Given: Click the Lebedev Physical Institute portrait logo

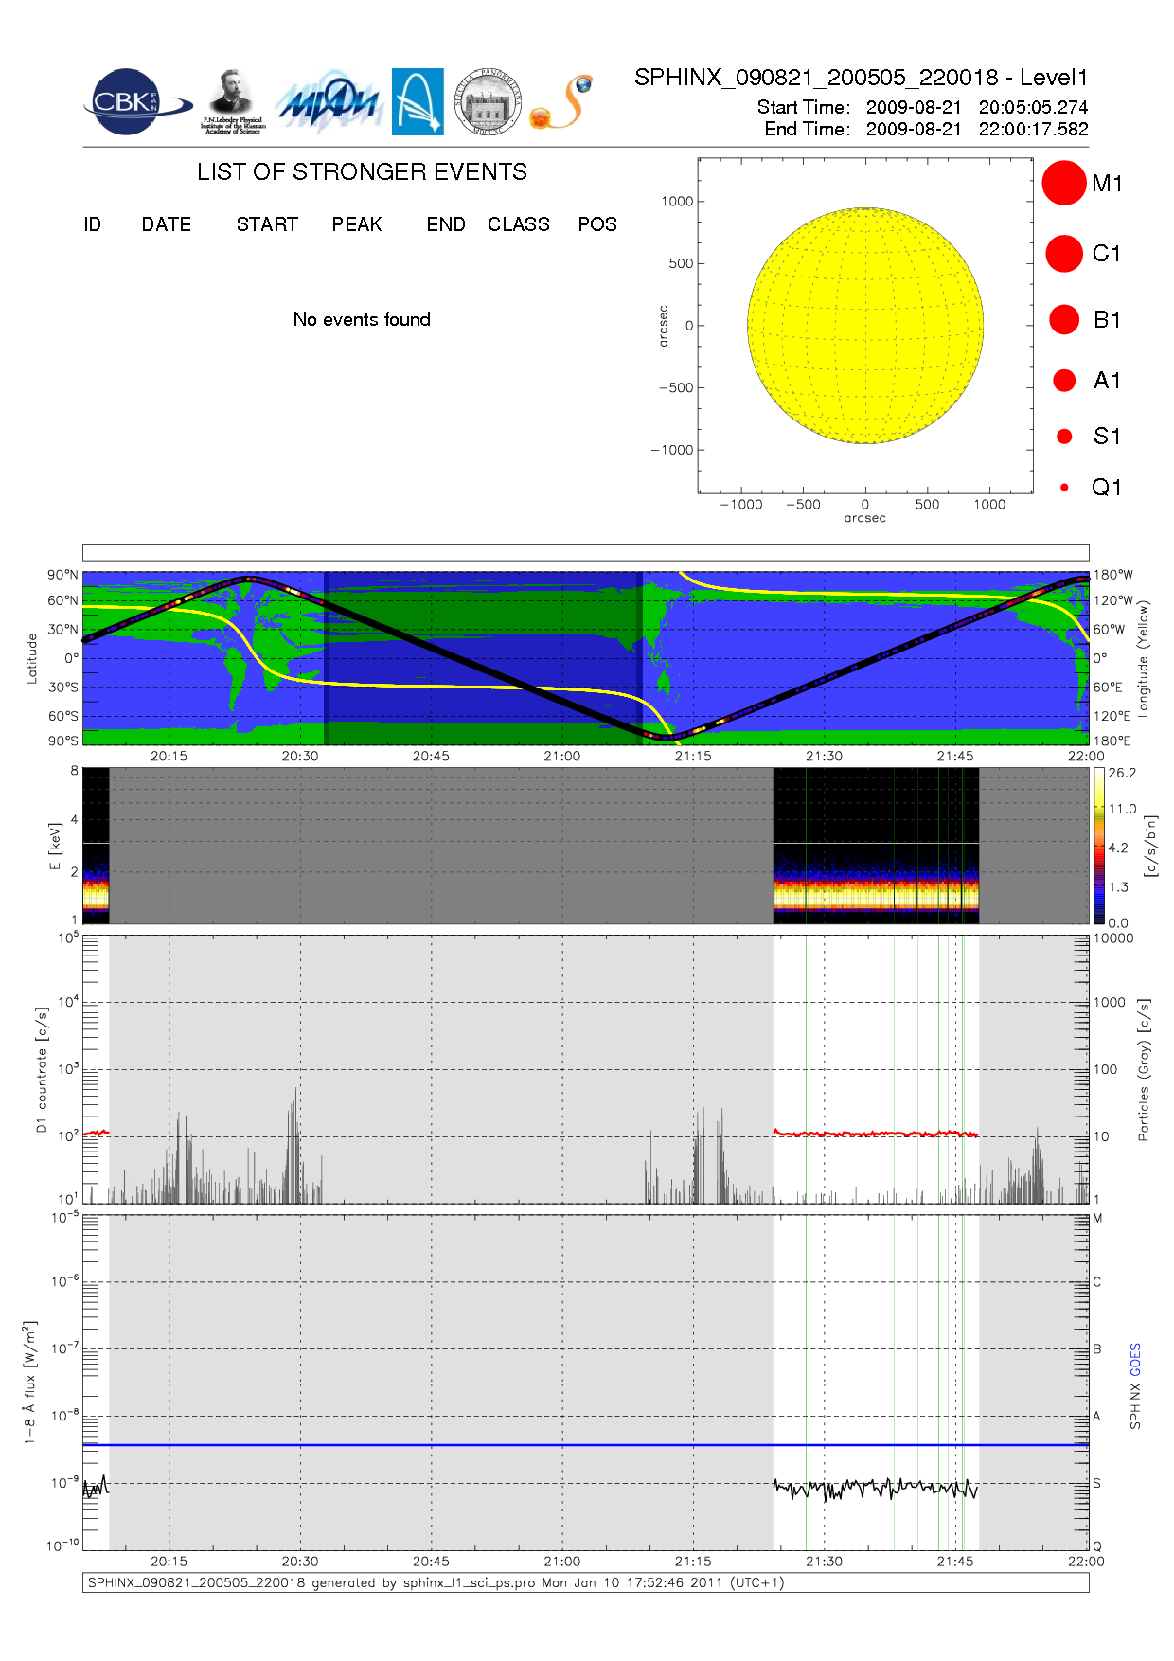Looking at the screenshot, I should pyautogui.click(x=232, y=101).
